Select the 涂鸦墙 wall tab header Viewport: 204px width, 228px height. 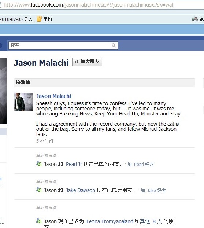pos(23,82)
